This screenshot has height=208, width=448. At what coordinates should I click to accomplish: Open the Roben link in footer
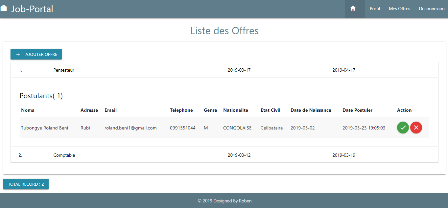[245, 201]
